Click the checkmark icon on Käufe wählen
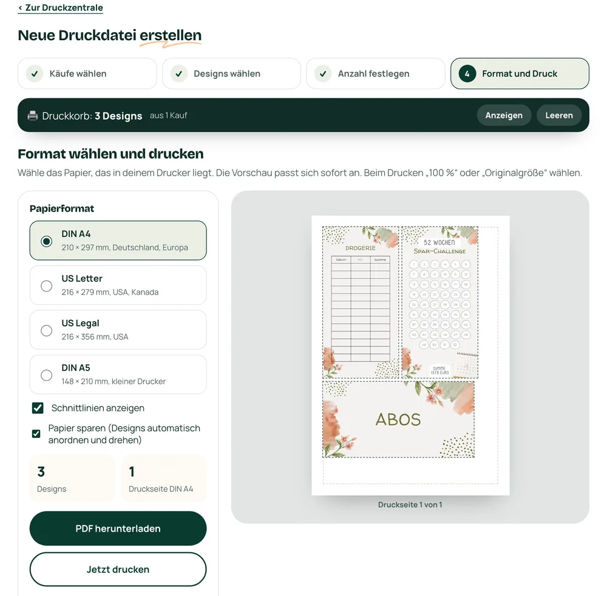Image resolution: width=607 pixels, height=596 pixels. click(35, 74)
